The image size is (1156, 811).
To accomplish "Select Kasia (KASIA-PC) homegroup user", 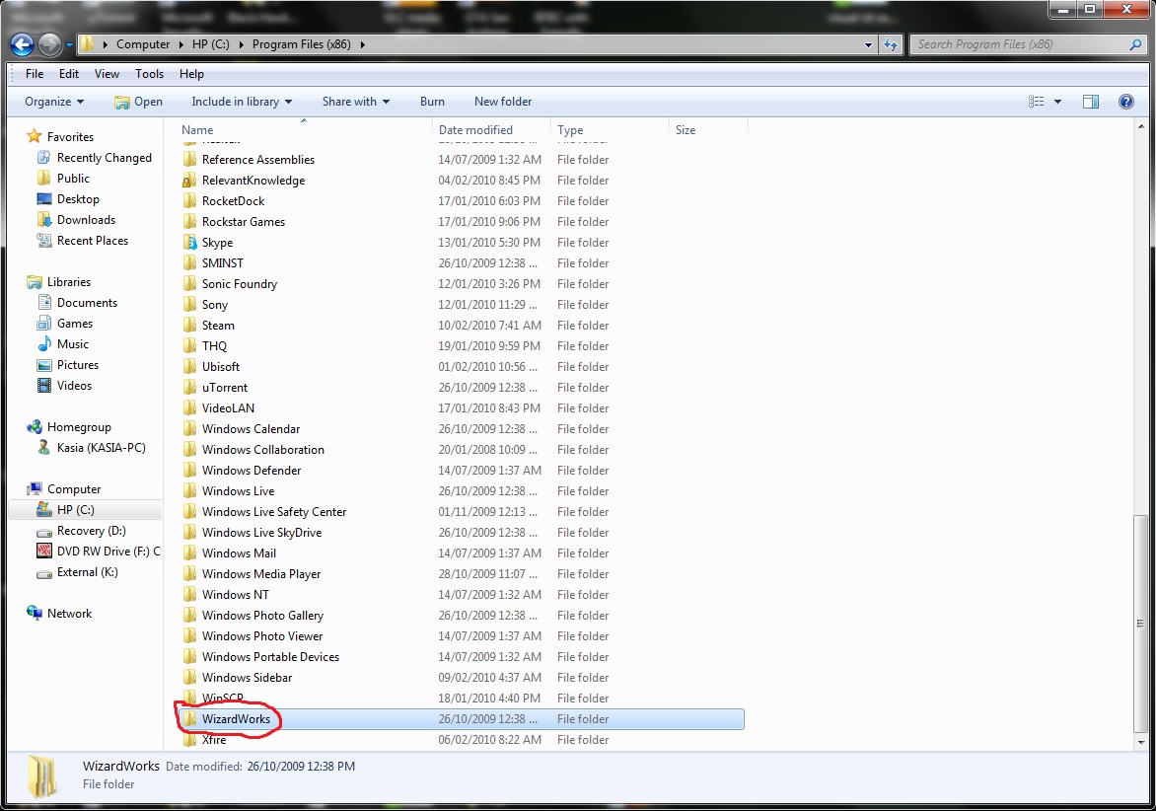I will point(92,448).
